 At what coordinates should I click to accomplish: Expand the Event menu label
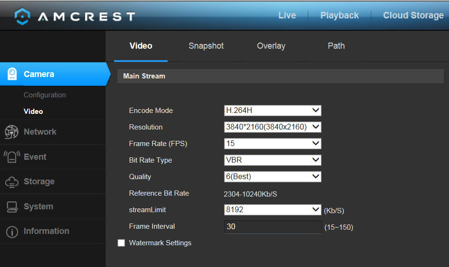point(35,157)
